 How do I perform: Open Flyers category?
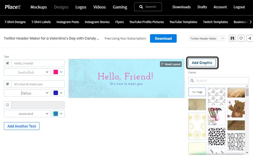(120, 22)
